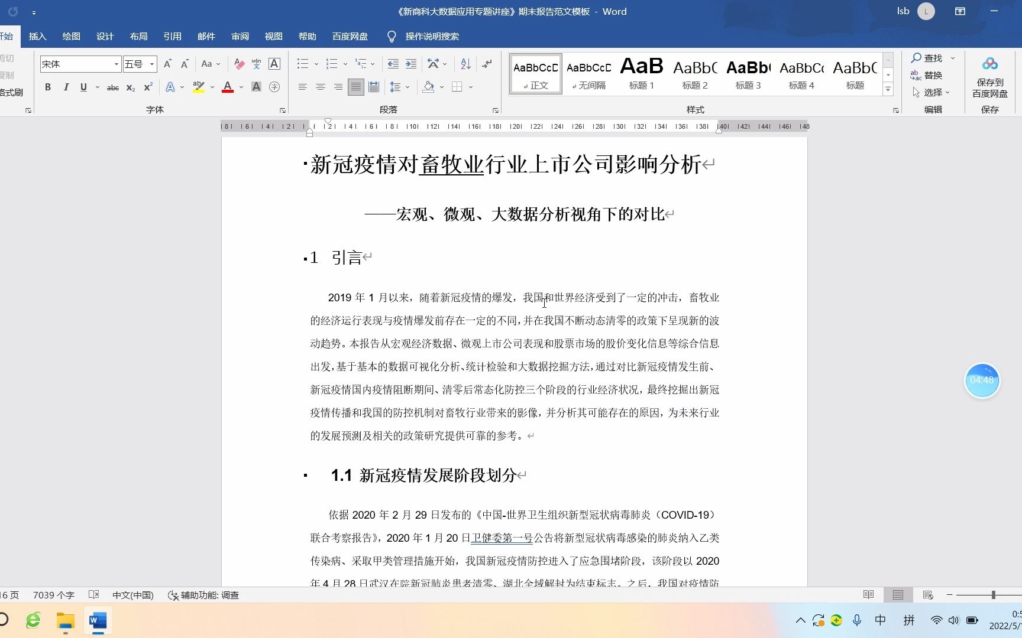This screenshot has height=638, width=1022.
Task: Select the sort icon in paragraph group
Action: [465, 63]
